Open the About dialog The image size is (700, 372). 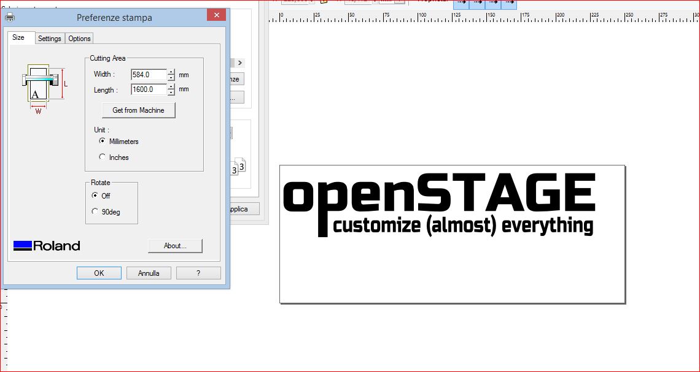coord(175,246)
